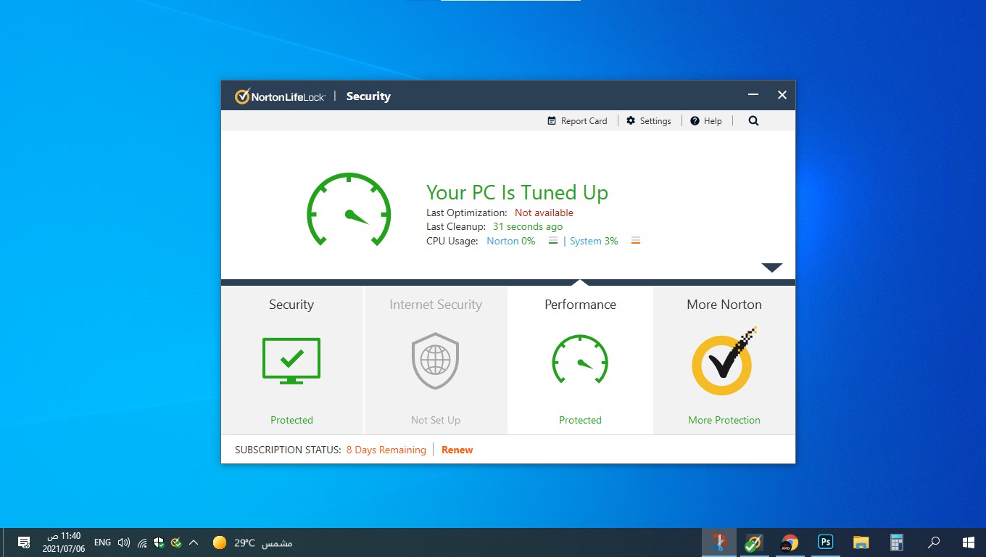Click the 8 Days Remaining status text
This screenshot has height=557, width=986.
point(386,450)
